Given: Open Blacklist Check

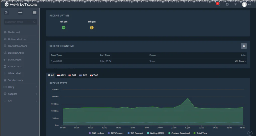Looking at the screenshot, I should [16, 53].
